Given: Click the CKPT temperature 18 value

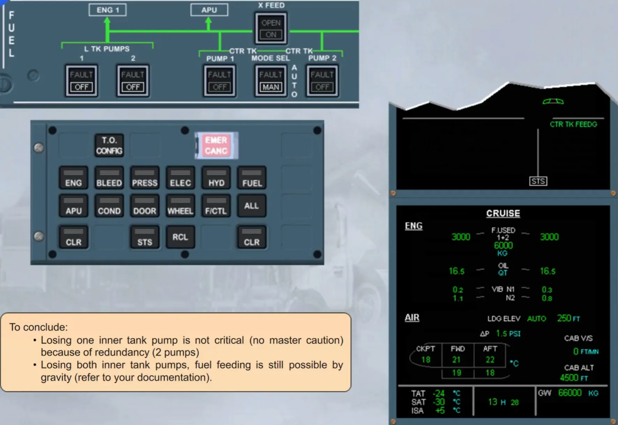Looking at the screenshot, I should click(x=426, y=360).
